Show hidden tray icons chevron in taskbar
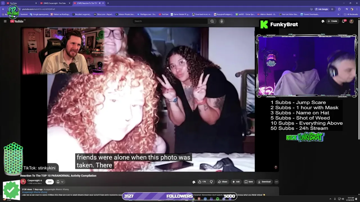 (x=330, y=199)
